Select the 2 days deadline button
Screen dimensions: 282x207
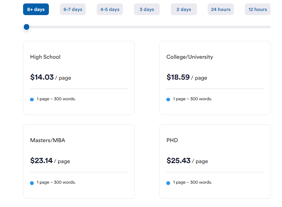tap(184, 9)
